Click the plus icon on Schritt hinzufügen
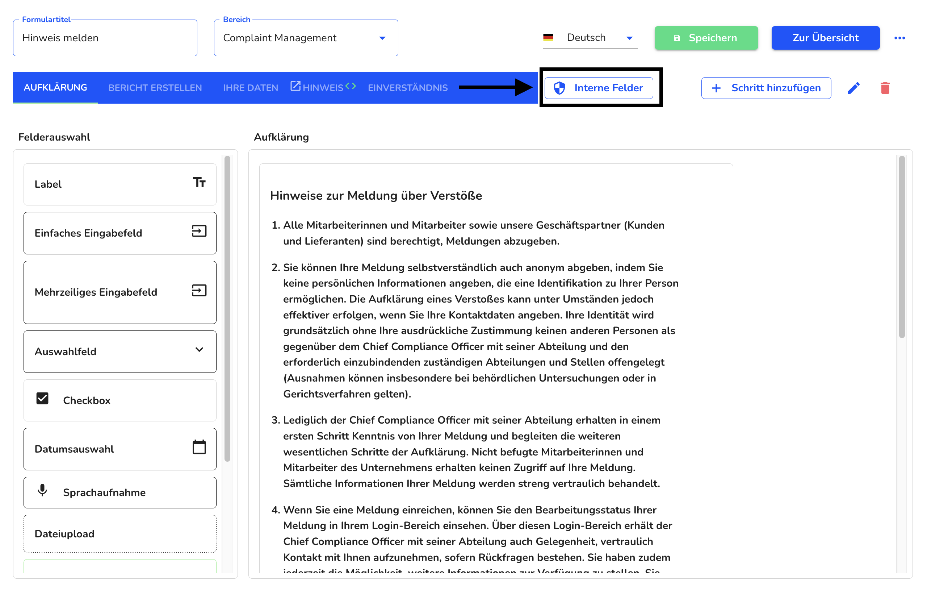927x595 pixels. pyautogui.click(x=716, y=88)
